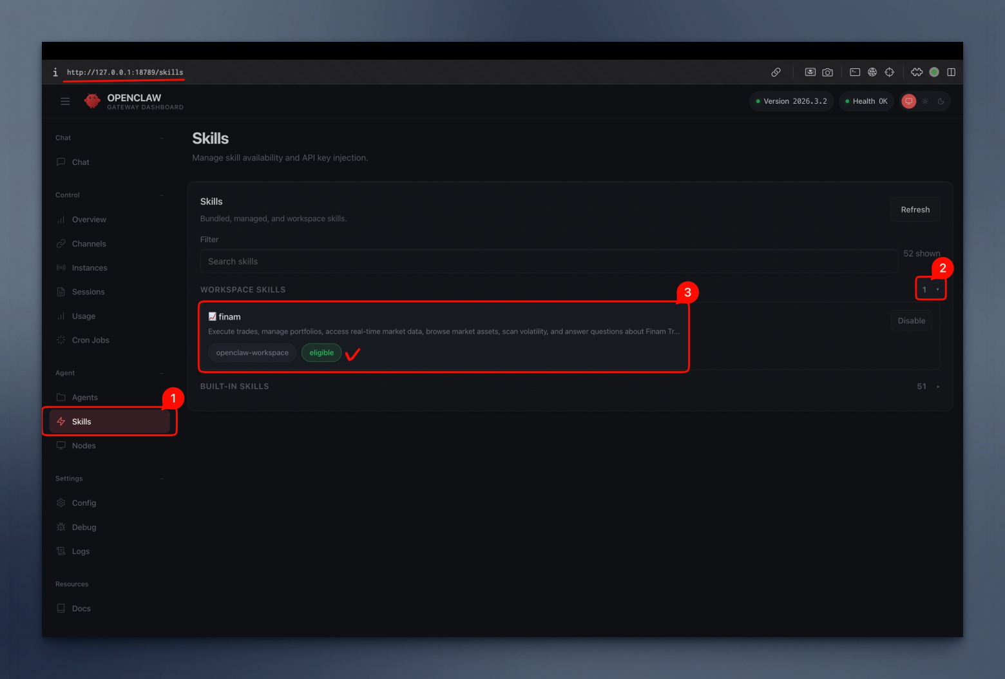This screenshot has height=679, width=1005.
Task: Select the system theme monitor toggle
Action: [x=909, y=101]
